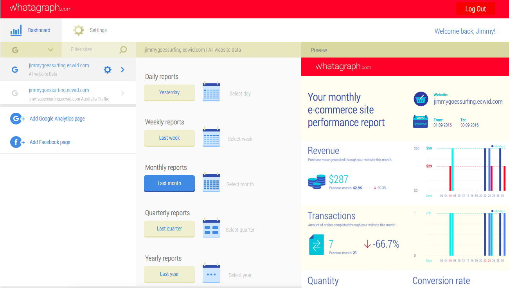Open the Select week calendar icon

211,137
